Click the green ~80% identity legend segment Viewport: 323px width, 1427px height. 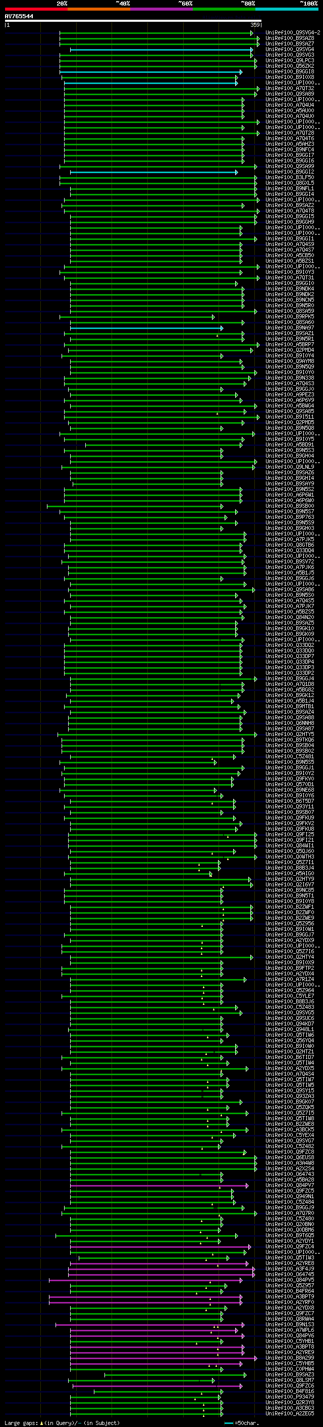coord(224,9)
